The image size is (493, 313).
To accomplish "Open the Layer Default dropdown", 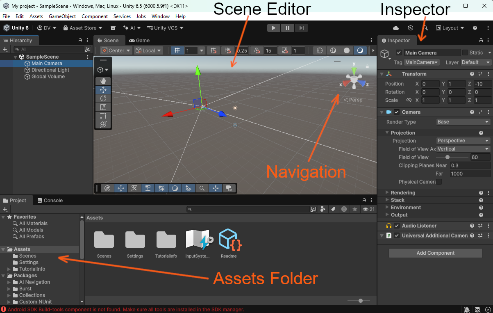I will pyautogui.click(x=476, y=62).
